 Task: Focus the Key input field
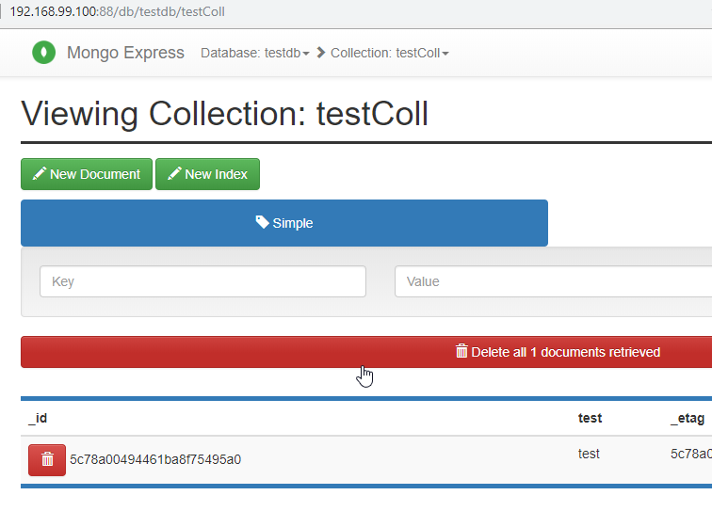click(202, 281)
